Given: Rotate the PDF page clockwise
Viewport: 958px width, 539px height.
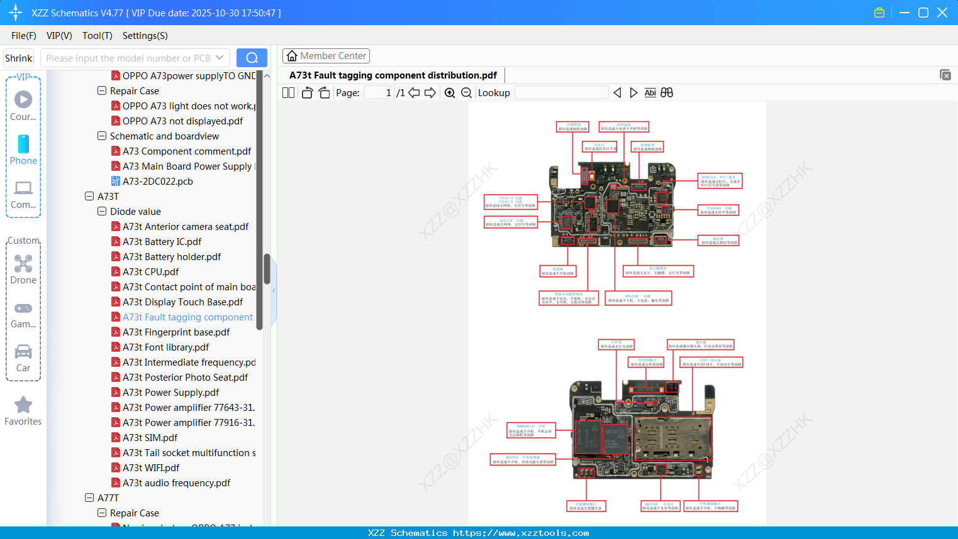Looking at the screenshot, I should point(324,93).
